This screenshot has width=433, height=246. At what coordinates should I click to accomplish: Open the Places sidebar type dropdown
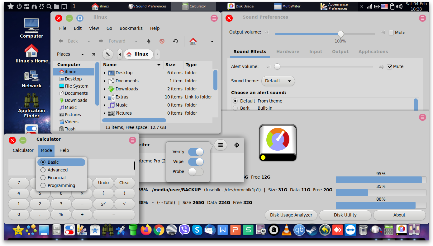click(x=82, y=54)
